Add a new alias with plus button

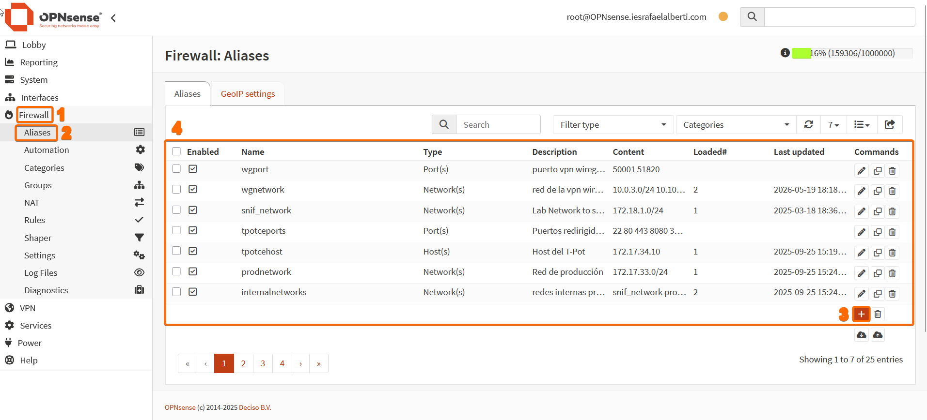point(861,314)
